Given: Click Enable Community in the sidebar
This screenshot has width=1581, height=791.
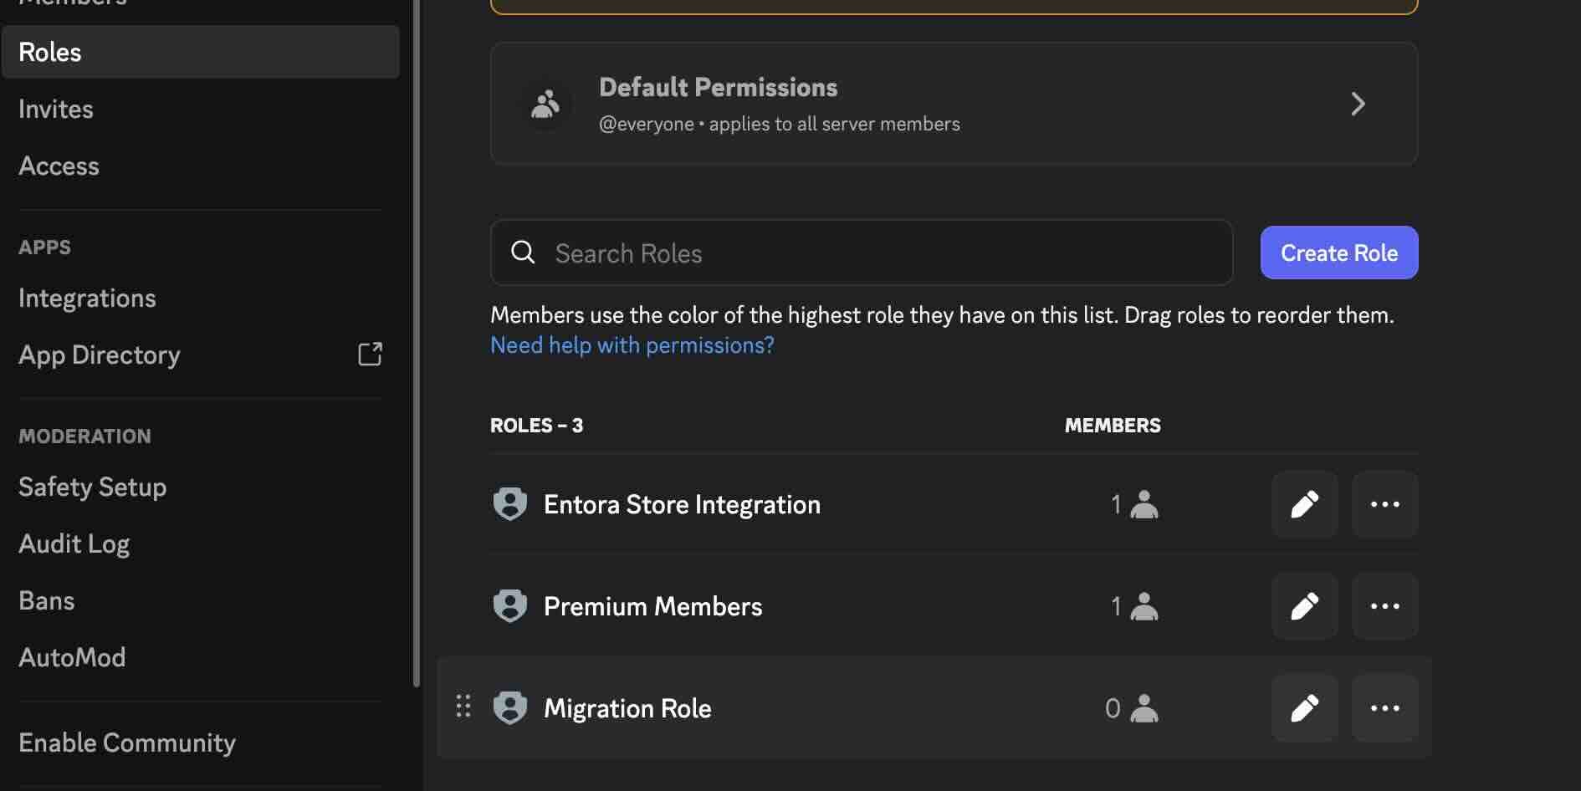Looking at the screenshot, I should (x=126, y=742).
